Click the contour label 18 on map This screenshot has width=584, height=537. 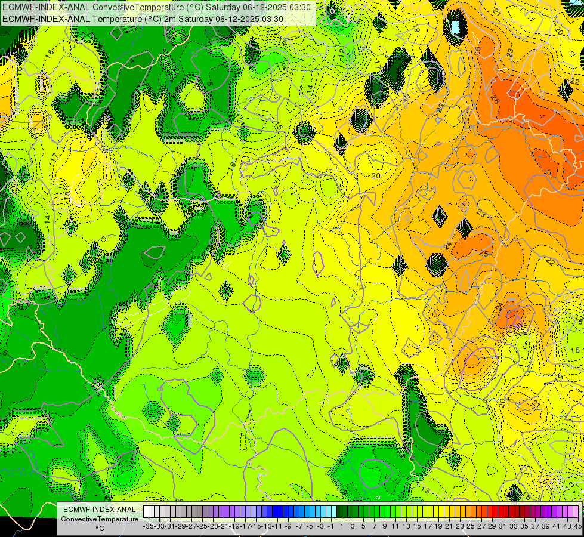(x=66, y=195)
